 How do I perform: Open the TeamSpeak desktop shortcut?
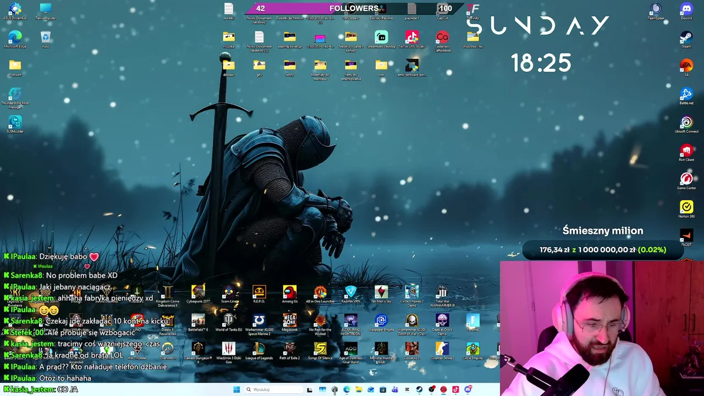[x=656, y=12]
